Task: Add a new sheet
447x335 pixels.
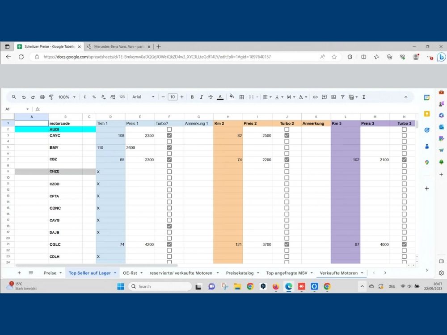Action: [x=19, y=272]
